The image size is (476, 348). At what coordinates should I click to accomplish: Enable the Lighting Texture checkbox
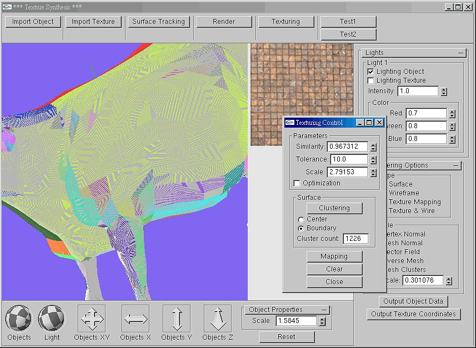point(372,80)
